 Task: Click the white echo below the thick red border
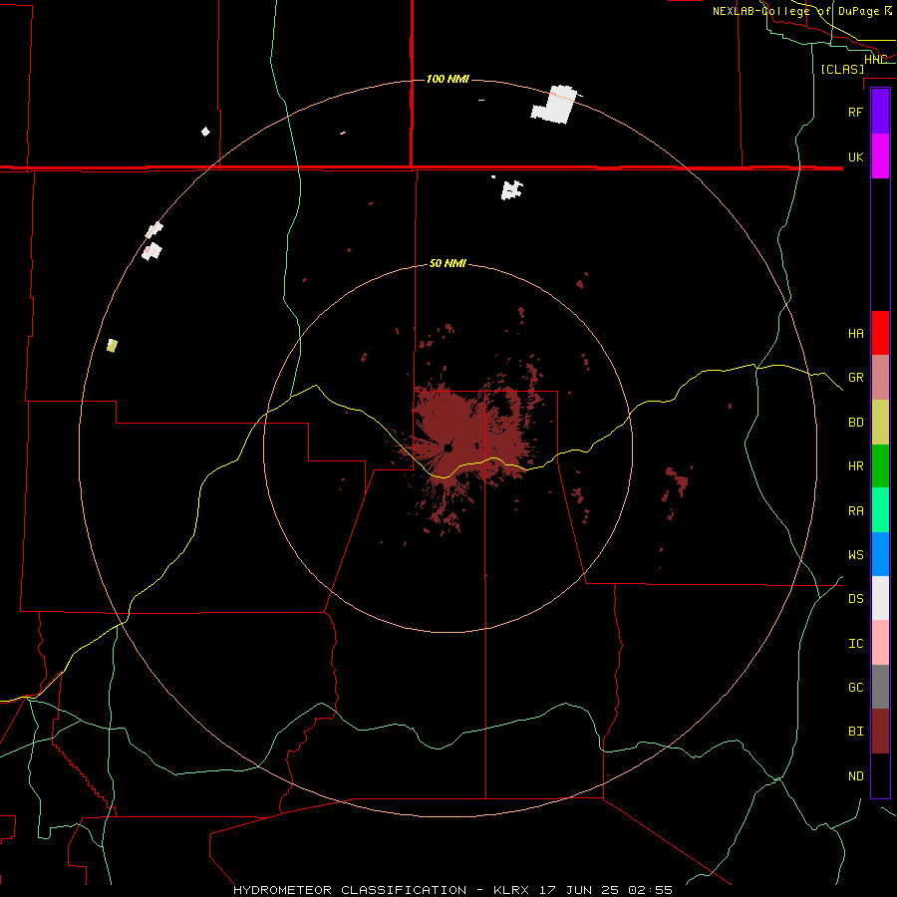[x=511, y=190]
